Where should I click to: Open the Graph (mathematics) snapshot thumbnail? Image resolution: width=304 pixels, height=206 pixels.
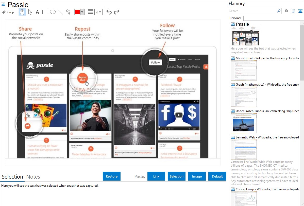tap(244, 97)
